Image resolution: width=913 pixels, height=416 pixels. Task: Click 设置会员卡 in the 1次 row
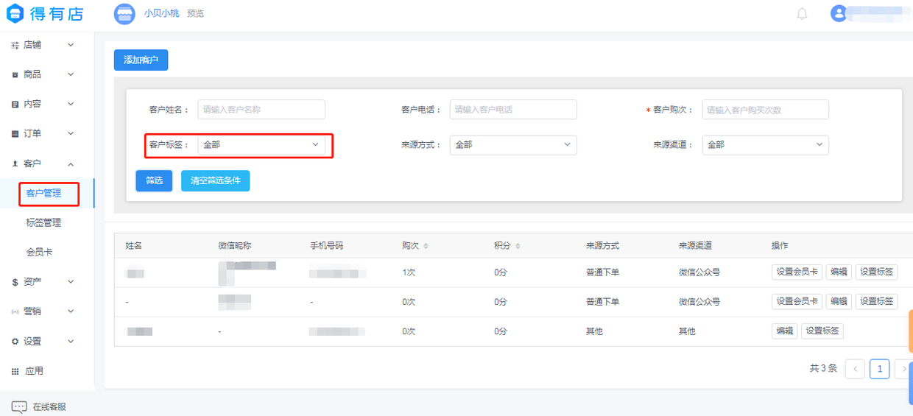[x=797, y=272]
